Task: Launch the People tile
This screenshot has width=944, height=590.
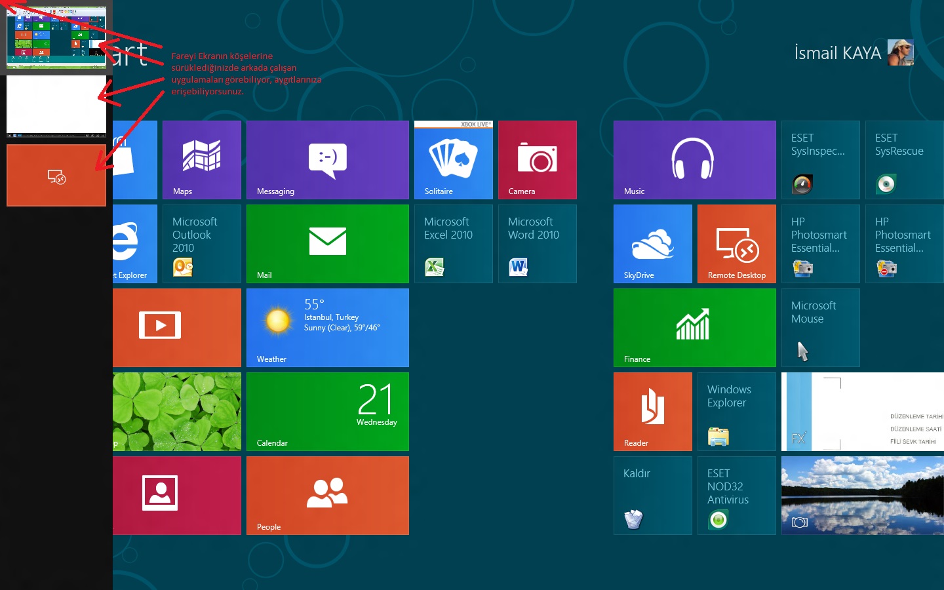Action: click(x=328, y=496)
